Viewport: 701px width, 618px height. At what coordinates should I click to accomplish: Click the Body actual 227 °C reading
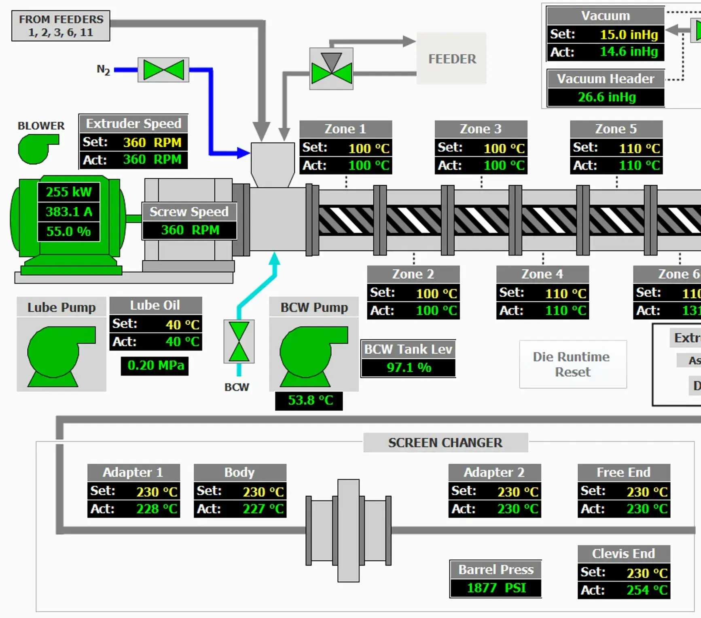[x=240, y=509]
